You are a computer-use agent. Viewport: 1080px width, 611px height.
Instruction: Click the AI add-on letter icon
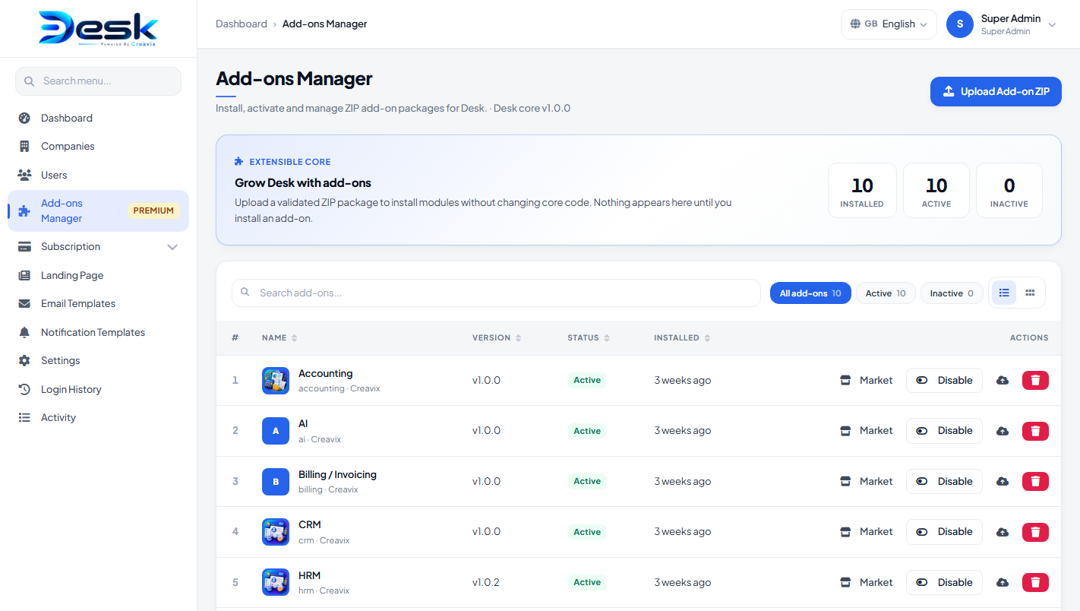pyautogui.click(x=276, y=431)
